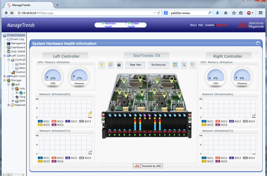Collapse the Volu tree node
Screen dimensions: 267x176
coord(13,88)
